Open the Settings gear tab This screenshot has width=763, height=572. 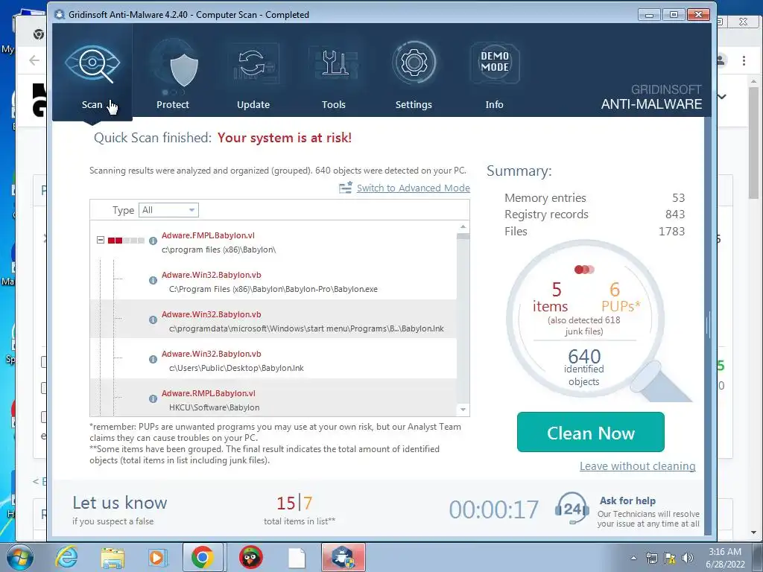[x=414, y=72]
